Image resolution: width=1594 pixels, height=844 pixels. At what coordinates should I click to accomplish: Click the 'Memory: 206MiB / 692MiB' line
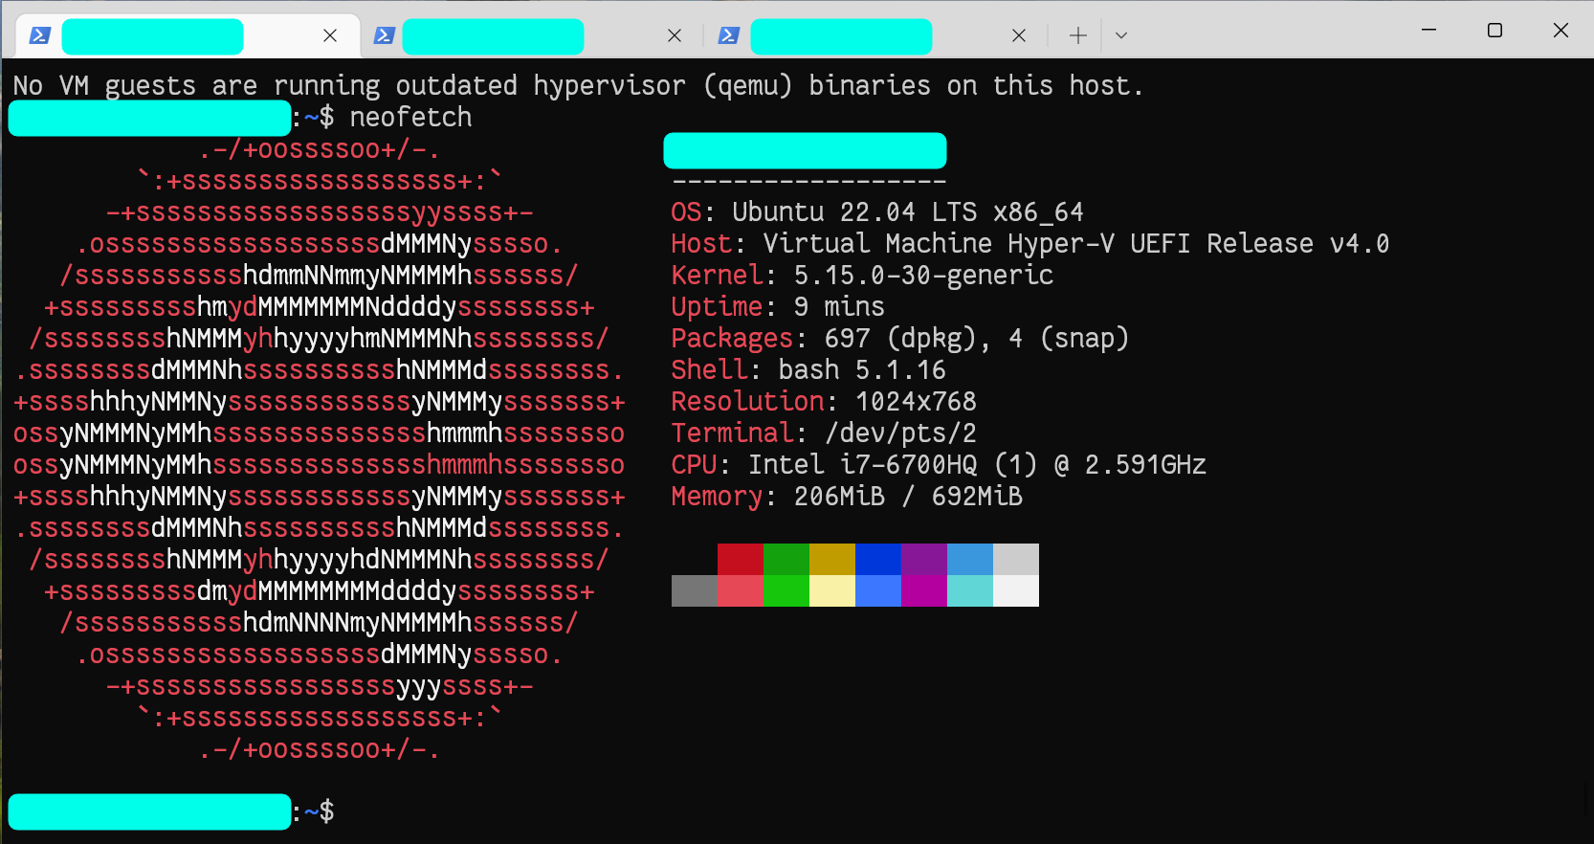[847, 496]
